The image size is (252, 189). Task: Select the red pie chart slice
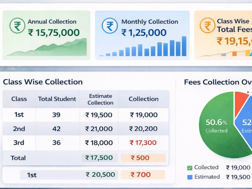click(241, 103)
